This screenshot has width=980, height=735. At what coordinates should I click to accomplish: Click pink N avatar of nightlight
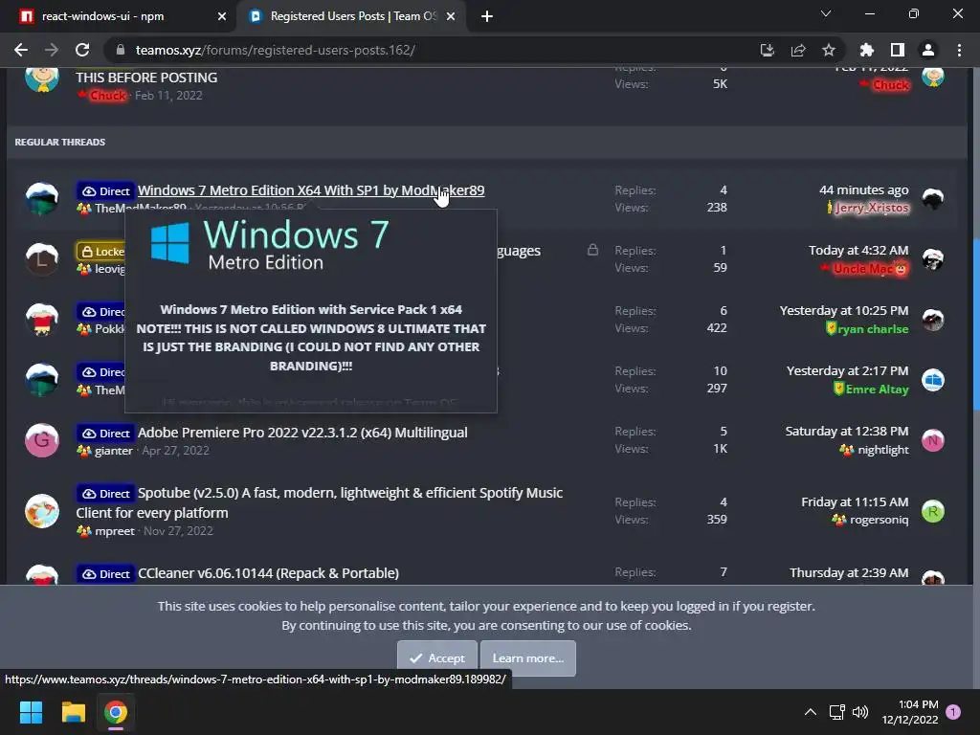coord(932,440)
